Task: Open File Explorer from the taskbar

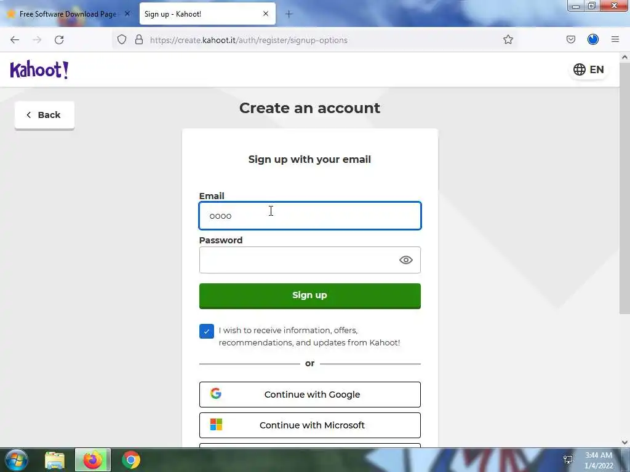Action: (55, 460)
